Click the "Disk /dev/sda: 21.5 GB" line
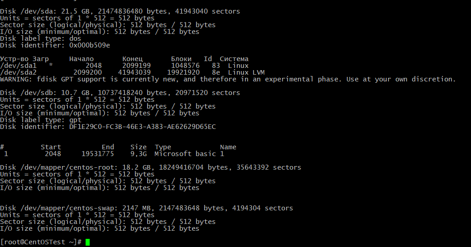Image resolution: width=471 pixels, height=247 pixels. tap(120, 11)
